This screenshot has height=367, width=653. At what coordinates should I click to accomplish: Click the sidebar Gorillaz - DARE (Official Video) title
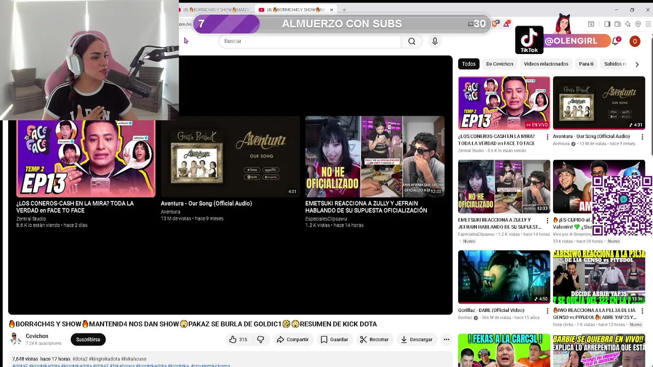pos(491,310)
